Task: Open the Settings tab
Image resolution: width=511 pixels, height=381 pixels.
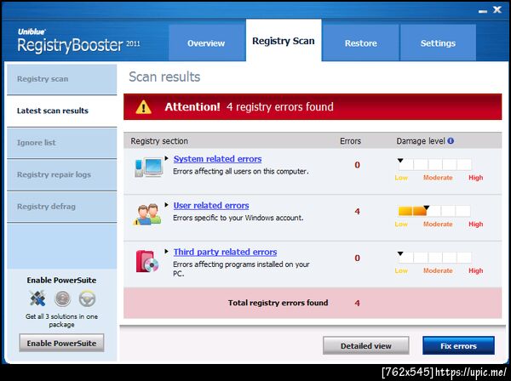Action: [438, 43]
